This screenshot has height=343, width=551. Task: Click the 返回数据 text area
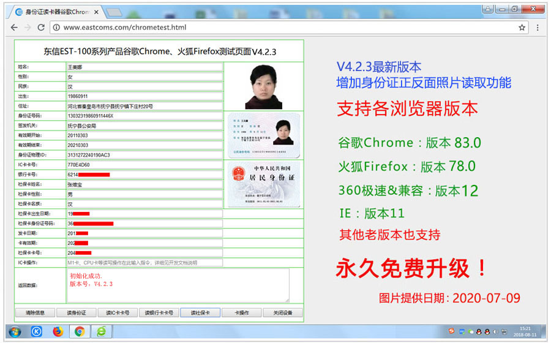point(178,285)
